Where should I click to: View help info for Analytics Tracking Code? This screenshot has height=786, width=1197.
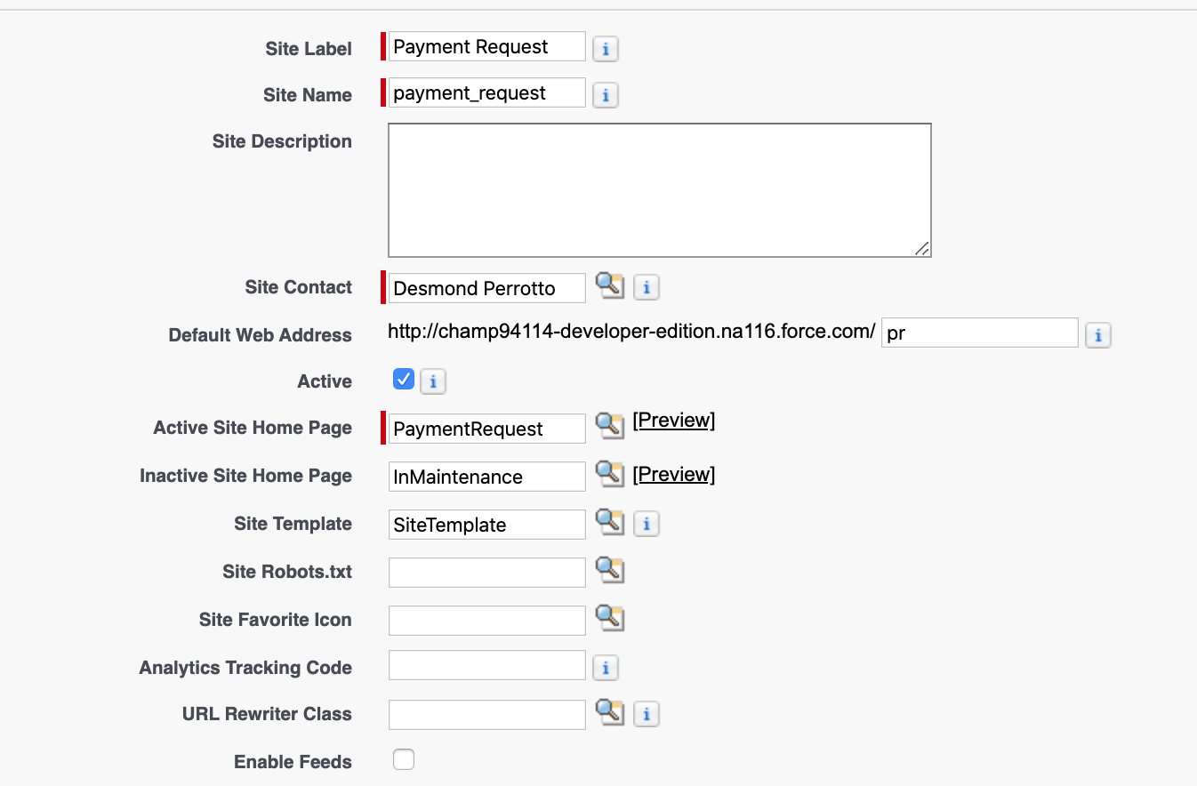tap(606, 667)
